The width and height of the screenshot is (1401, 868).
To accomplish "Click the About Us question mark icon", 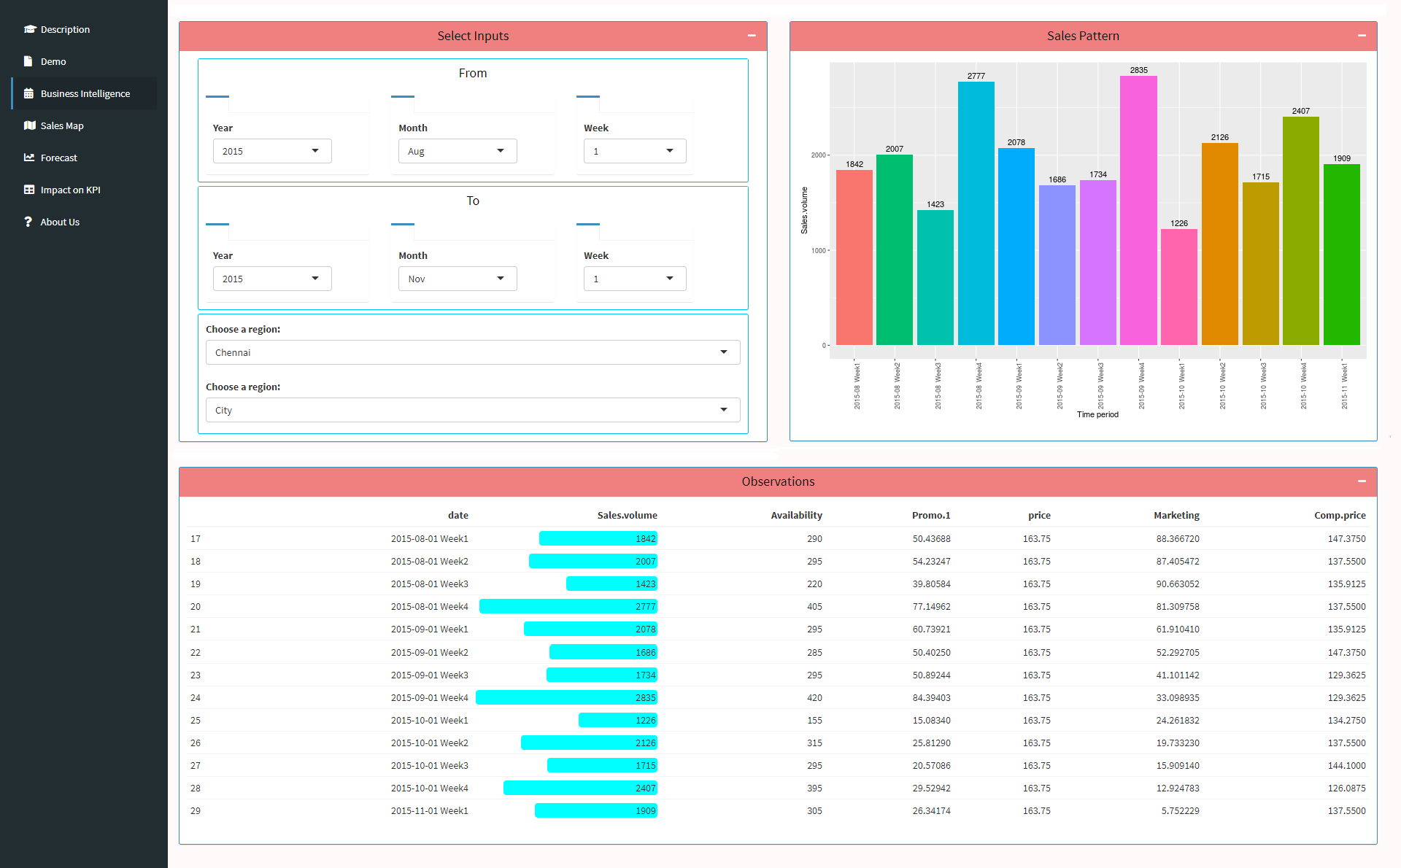I will [x=28, y=222].
